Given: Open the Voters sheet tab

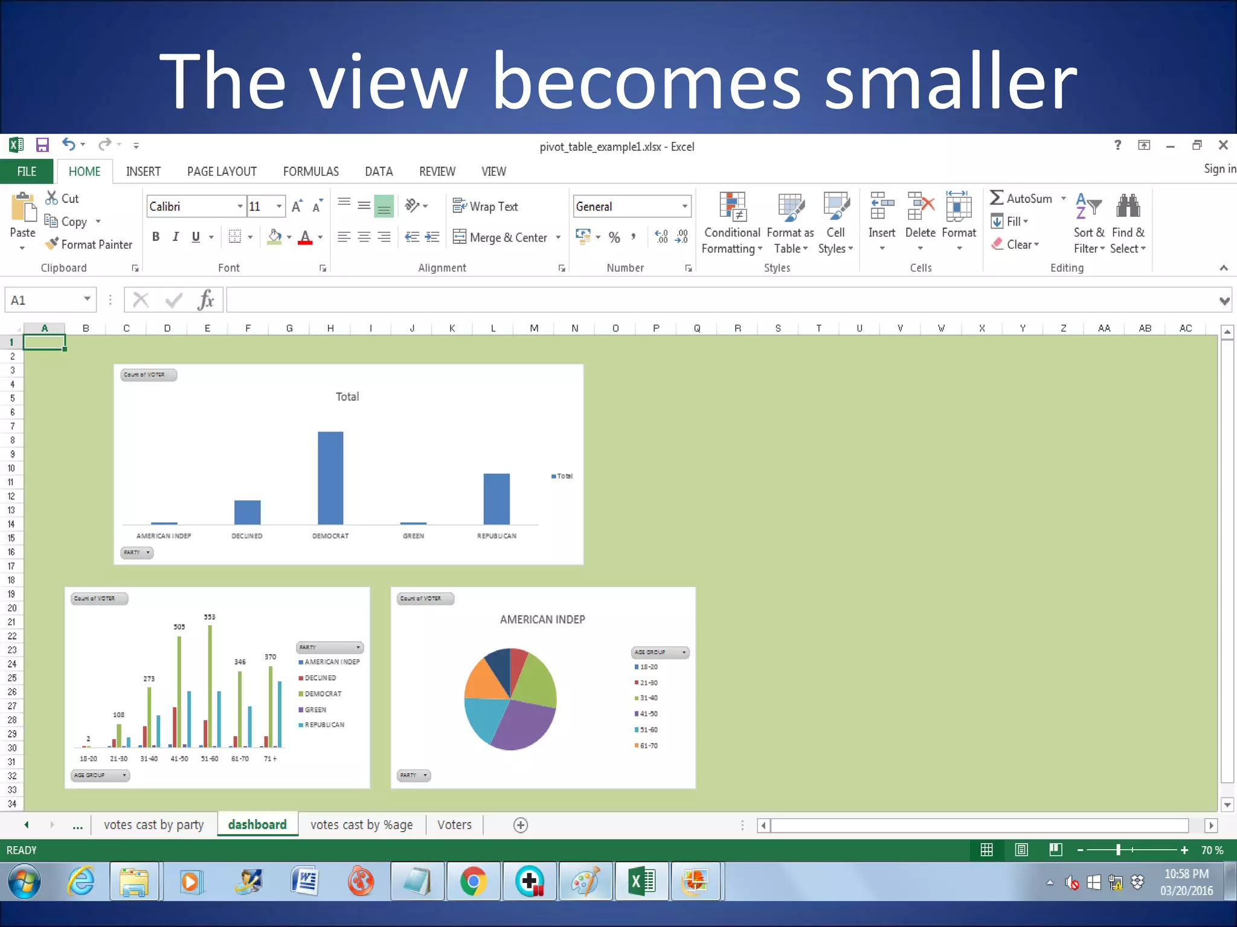Looking at the screenshot, I should [x=454, y=824].
